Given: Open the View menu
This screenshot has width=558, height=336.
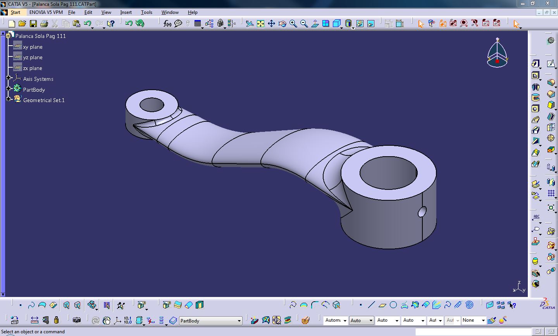Looking at the screenshot, I should pyautogui.click(x=106, y=12).
